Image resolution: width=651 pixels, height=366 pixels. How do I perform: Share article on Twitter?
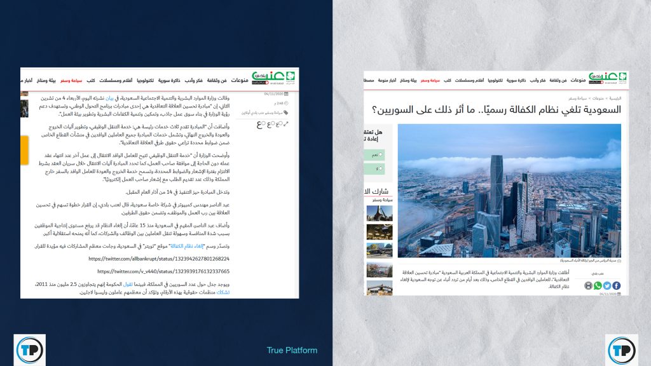coord(607,285)
